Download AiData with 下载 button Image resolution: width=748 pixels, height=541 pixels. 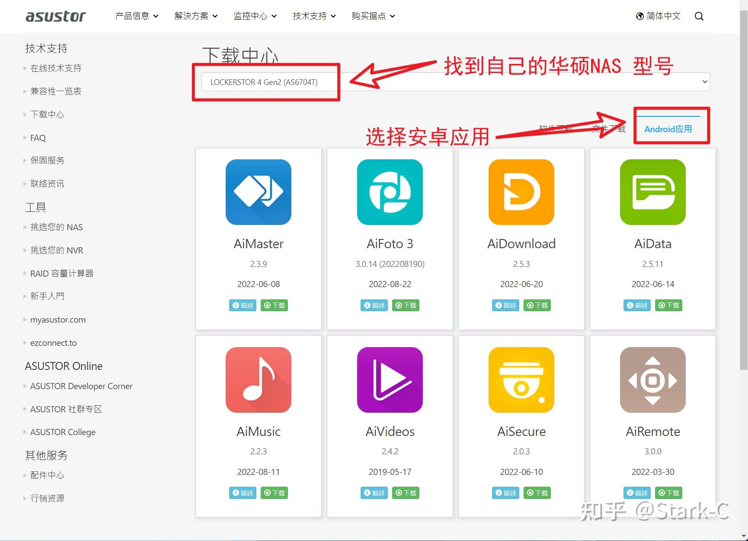[669, 305]
